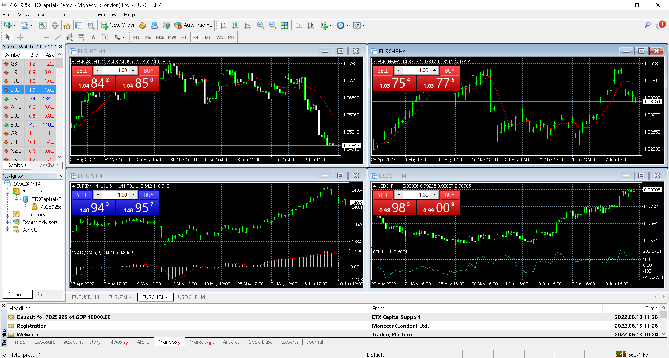This screenshot has height=358, width=669.
Task: Click the Signals radar icon in the toolbar
Action: coord(166,25)
